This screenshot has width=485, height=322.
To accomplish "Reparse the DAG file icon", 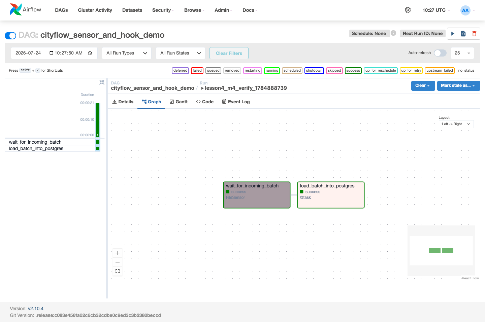I will [463, 34].
